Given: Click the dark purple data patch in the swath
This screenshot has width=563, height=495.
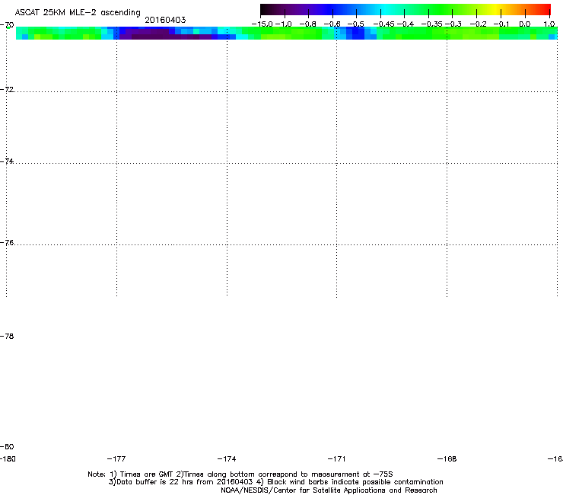Looking at the screenshot, I should pos(165,34).
